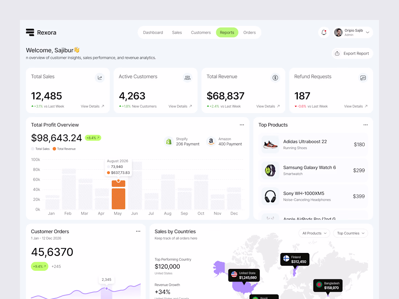399x299 pixels.
Task: Click the Bangladesh $158,970 map label
Action: point(328,286)
